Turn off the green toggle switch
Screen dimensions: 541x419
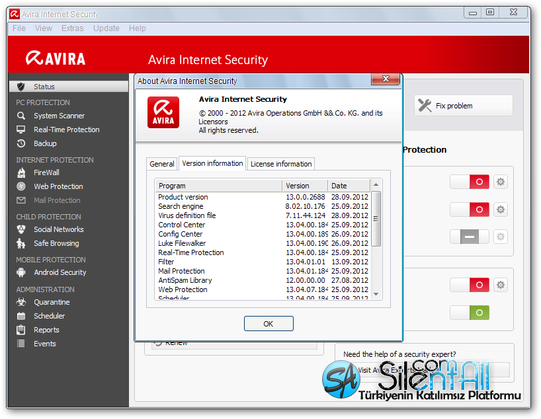(x=470, y=313)
